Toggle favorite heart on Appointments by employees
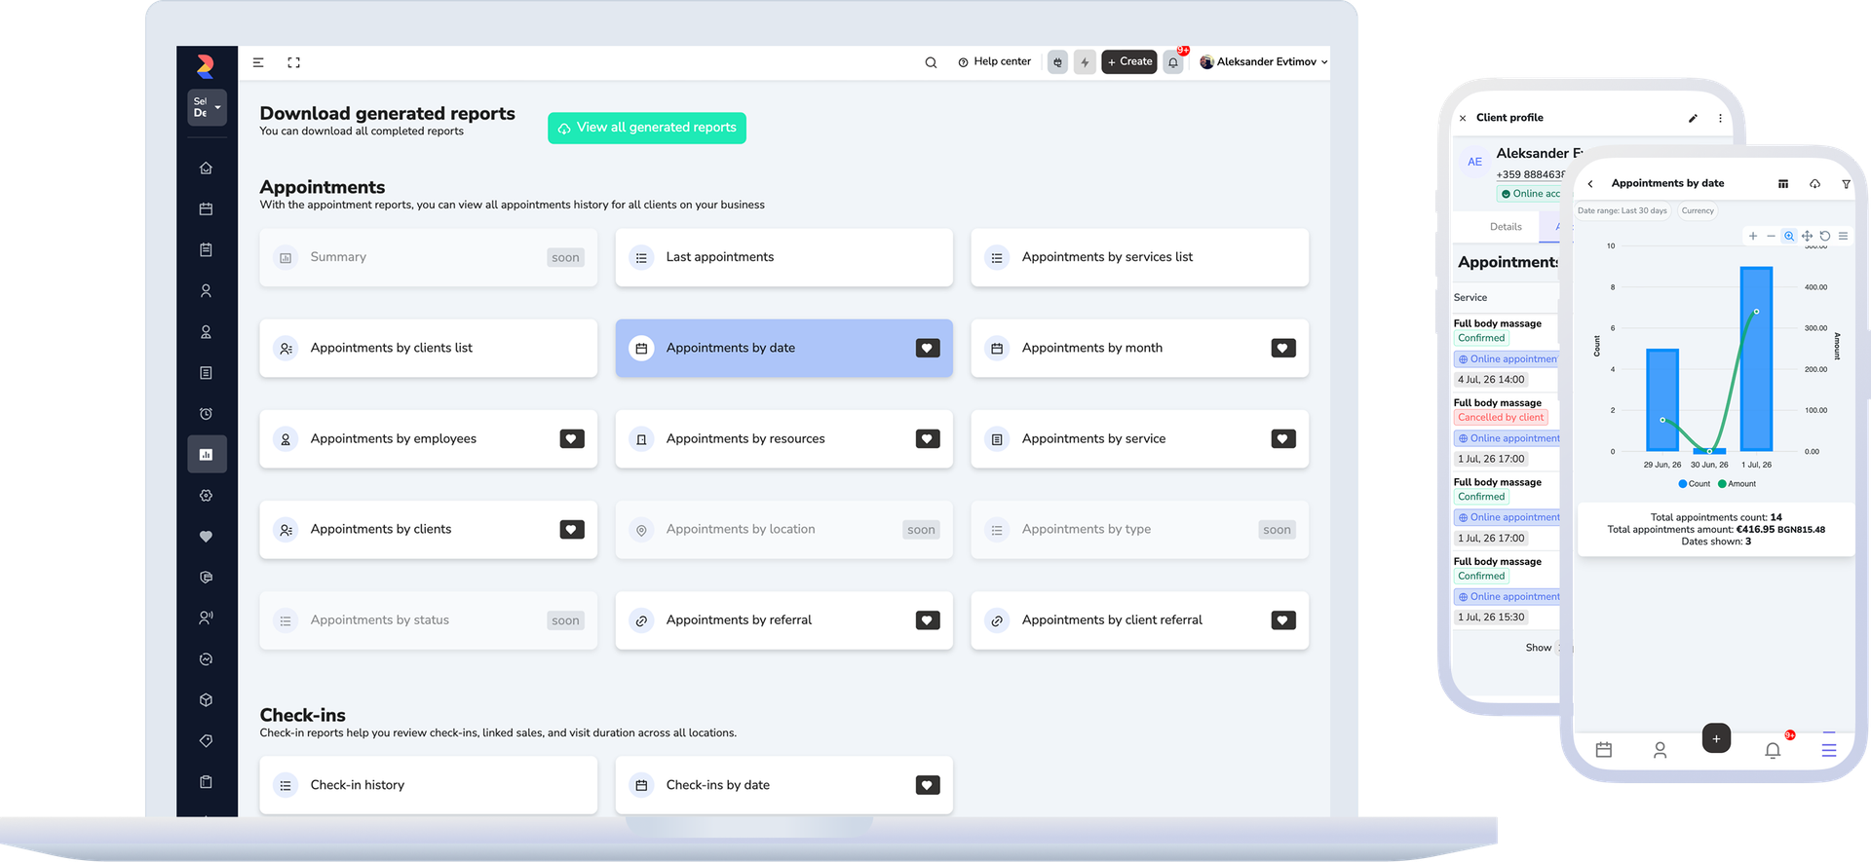 coord(572,439)
